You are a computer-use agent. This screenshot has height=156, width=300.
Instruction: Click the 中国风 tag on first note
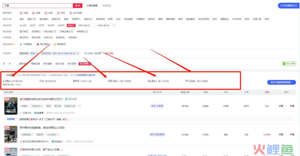24,106
